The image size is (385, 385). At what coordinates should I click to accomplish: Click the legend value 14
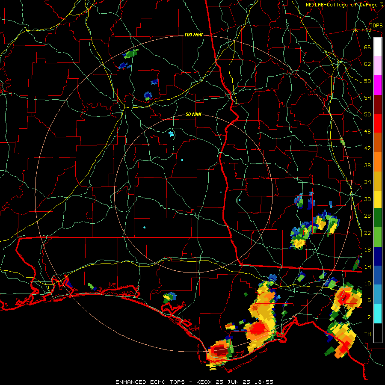point(367,267)
